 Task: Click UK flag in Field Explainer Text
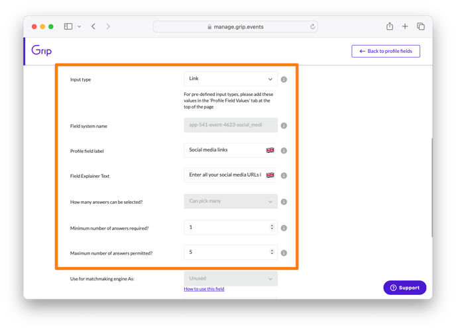[x=270, y=175]
